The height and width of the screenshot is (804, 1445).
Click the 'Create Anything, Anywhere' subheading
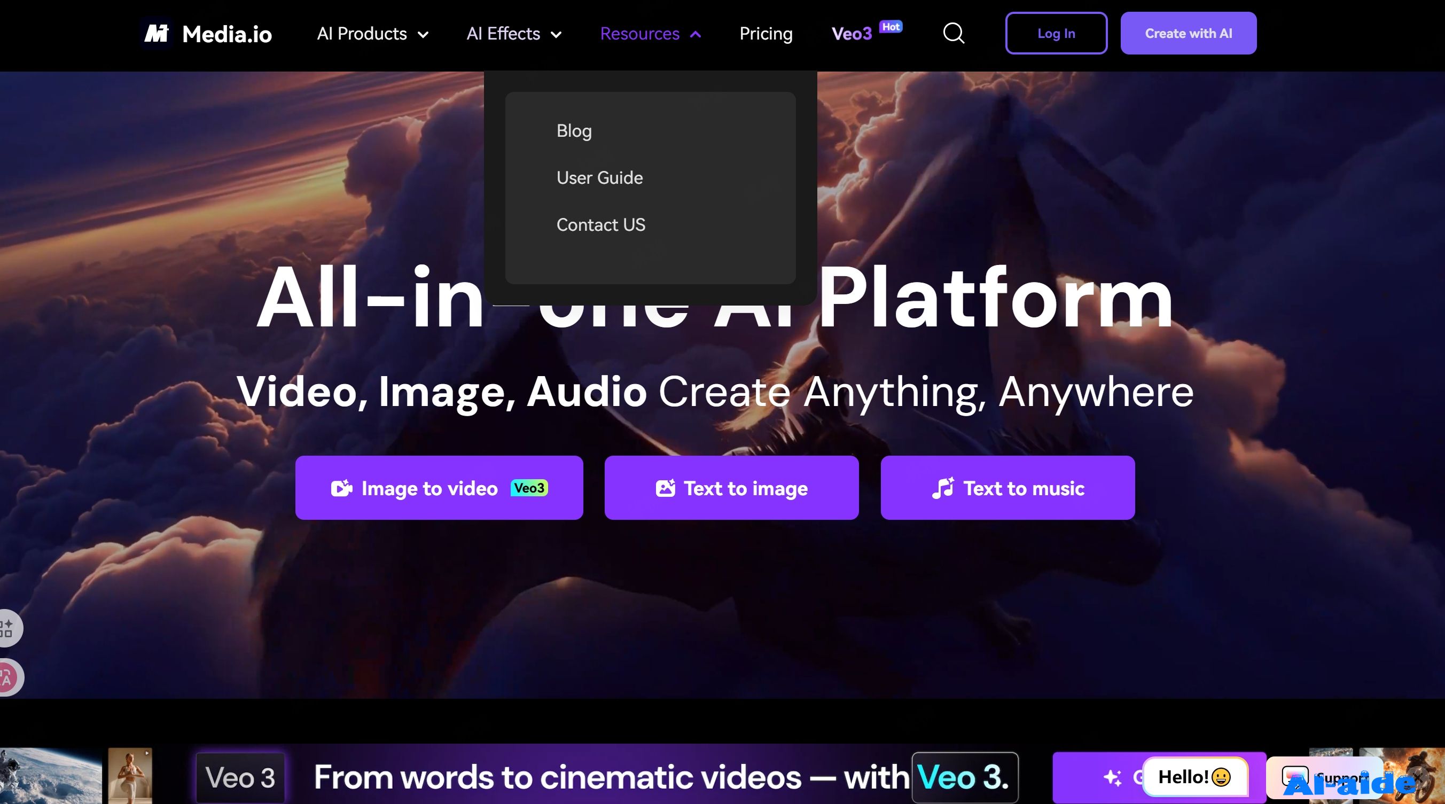[926, 392]
